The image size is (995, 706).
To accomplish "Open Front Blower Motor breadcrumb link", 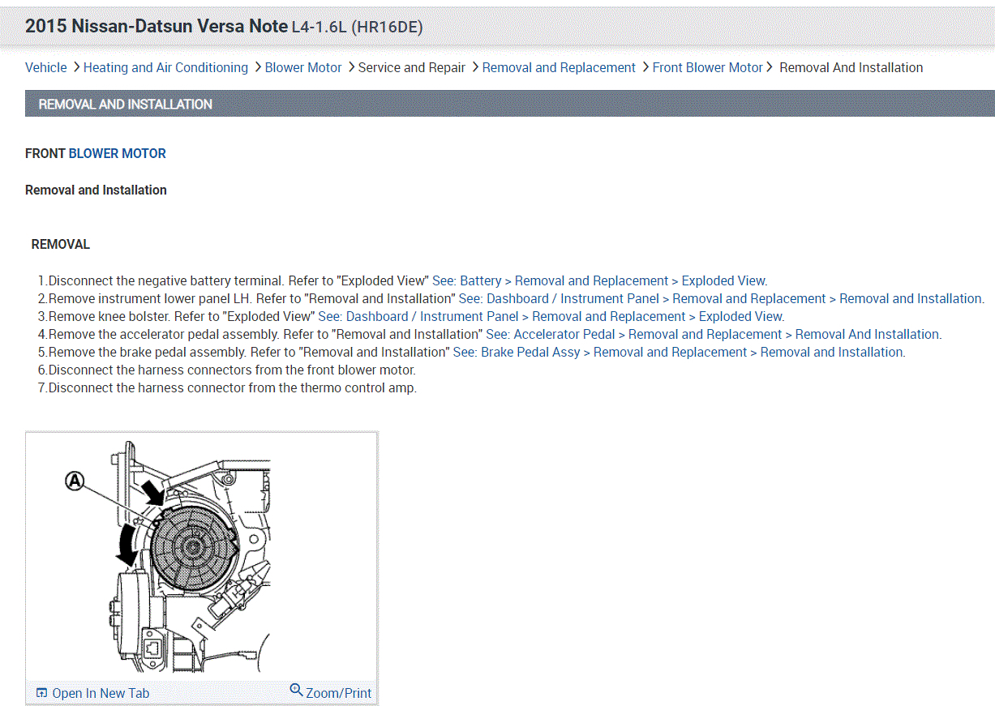I will pos(708,68).
